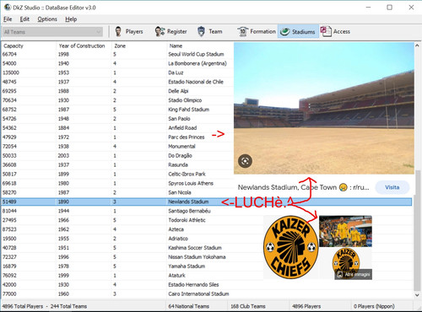Select the Parc des Princes row

[117, 137]
